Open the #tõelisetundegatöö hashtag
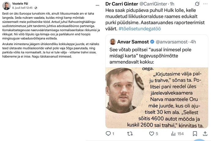 (140, 29)
